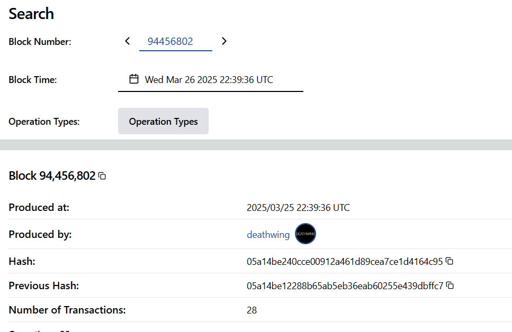Select the Hash text starting 05a14be240
Screen dimensions: 512x332
coord(344,262)
